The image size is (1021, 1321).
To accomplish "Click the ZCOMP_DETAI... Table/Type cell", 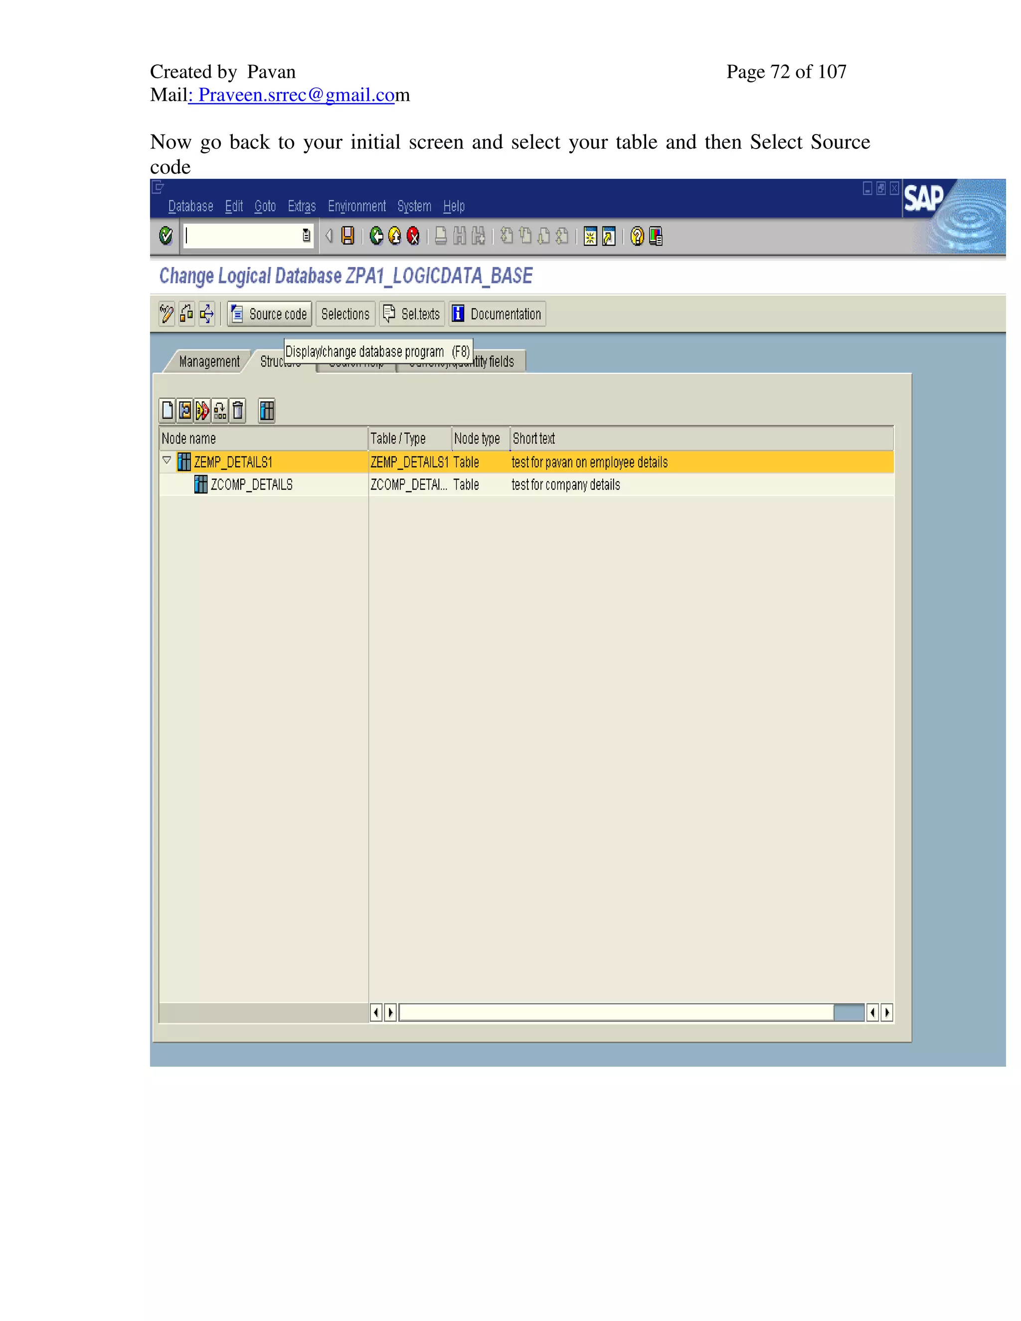I will (409, 485).
